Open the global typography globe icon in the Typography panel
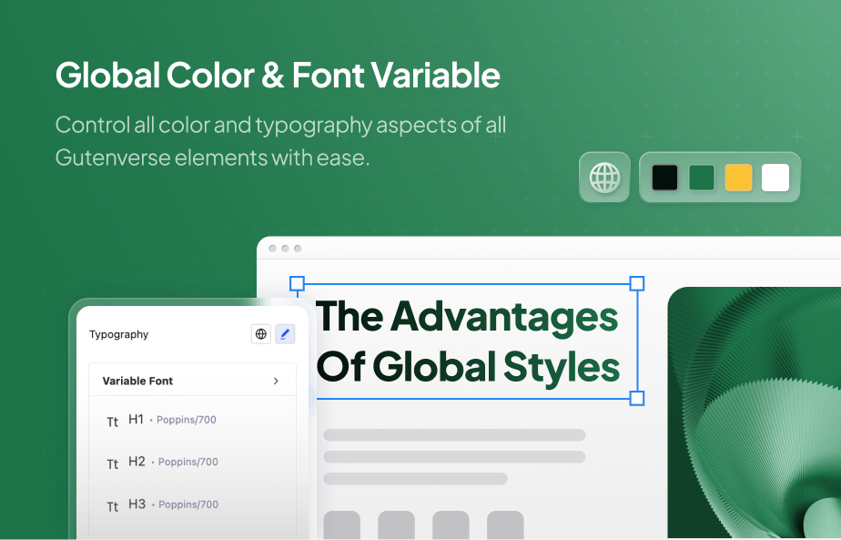The image size is (841, 540). pos(261,334)
